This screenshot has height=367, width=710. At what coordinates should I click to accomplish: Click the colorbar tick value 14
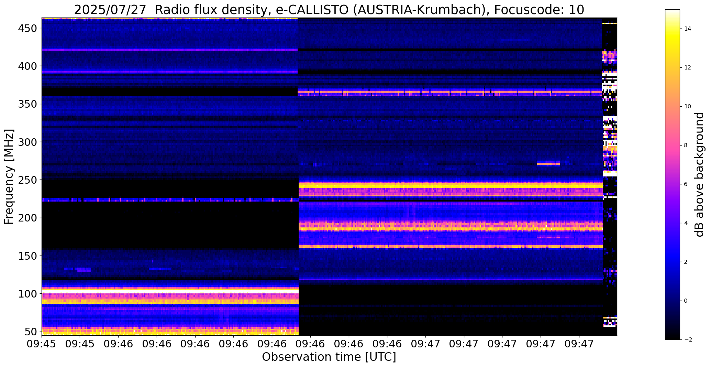pos(688,29)
